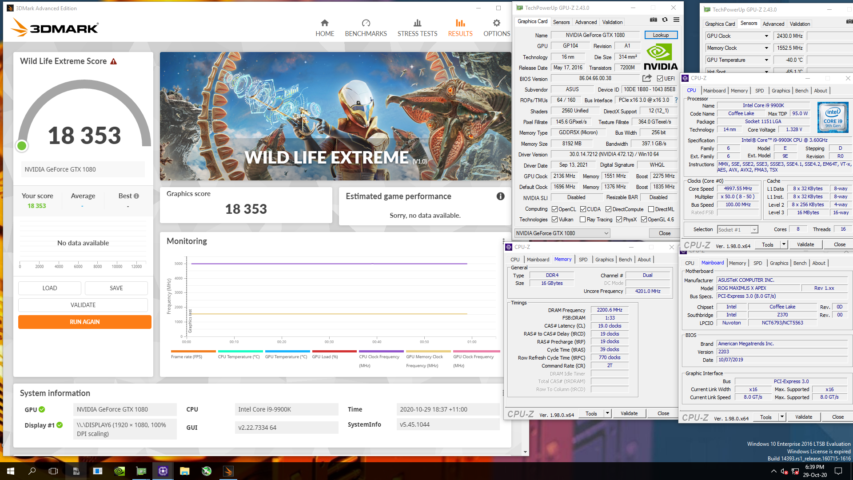Click Validate button in CPU-Z Memory window

(629, 413)
